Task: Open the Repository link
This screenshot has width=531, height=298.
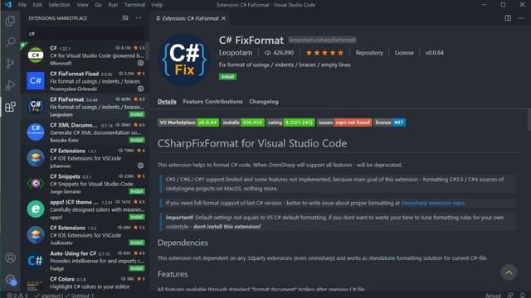Action: [x=369, y=53]
